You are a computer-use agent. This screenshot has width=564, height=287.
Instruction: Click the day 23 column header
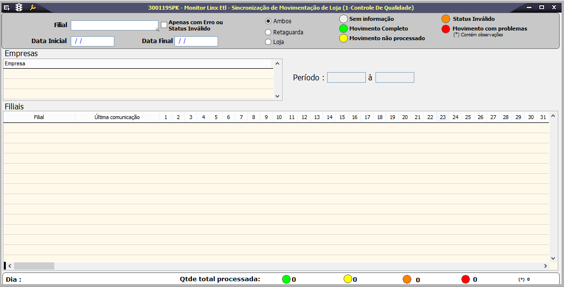[442, 117]
